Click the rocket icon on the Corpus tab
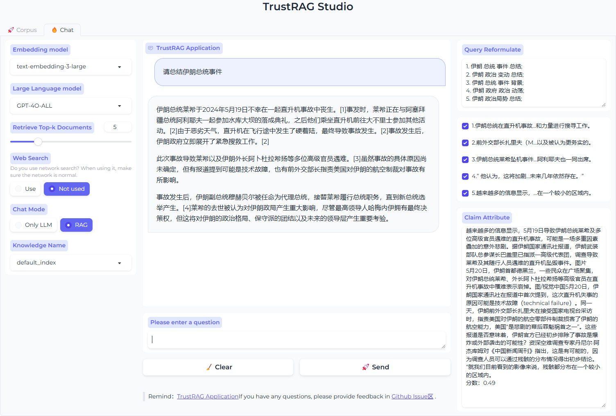The image size is (616, 416). (x=11, y=30)
